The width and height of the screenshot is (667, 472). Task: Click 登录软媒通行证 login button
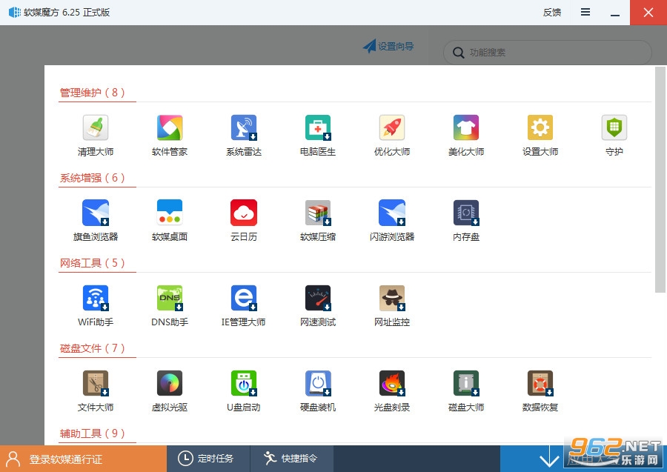click(x=83, y=459)
